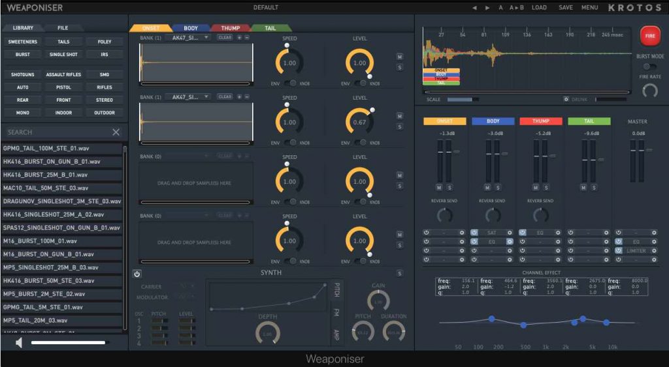Image resolution: width=669 pixels, height=367 pixels.
Task: Remove a sample with the first bank's minus icon
Action: coord(246,37)
